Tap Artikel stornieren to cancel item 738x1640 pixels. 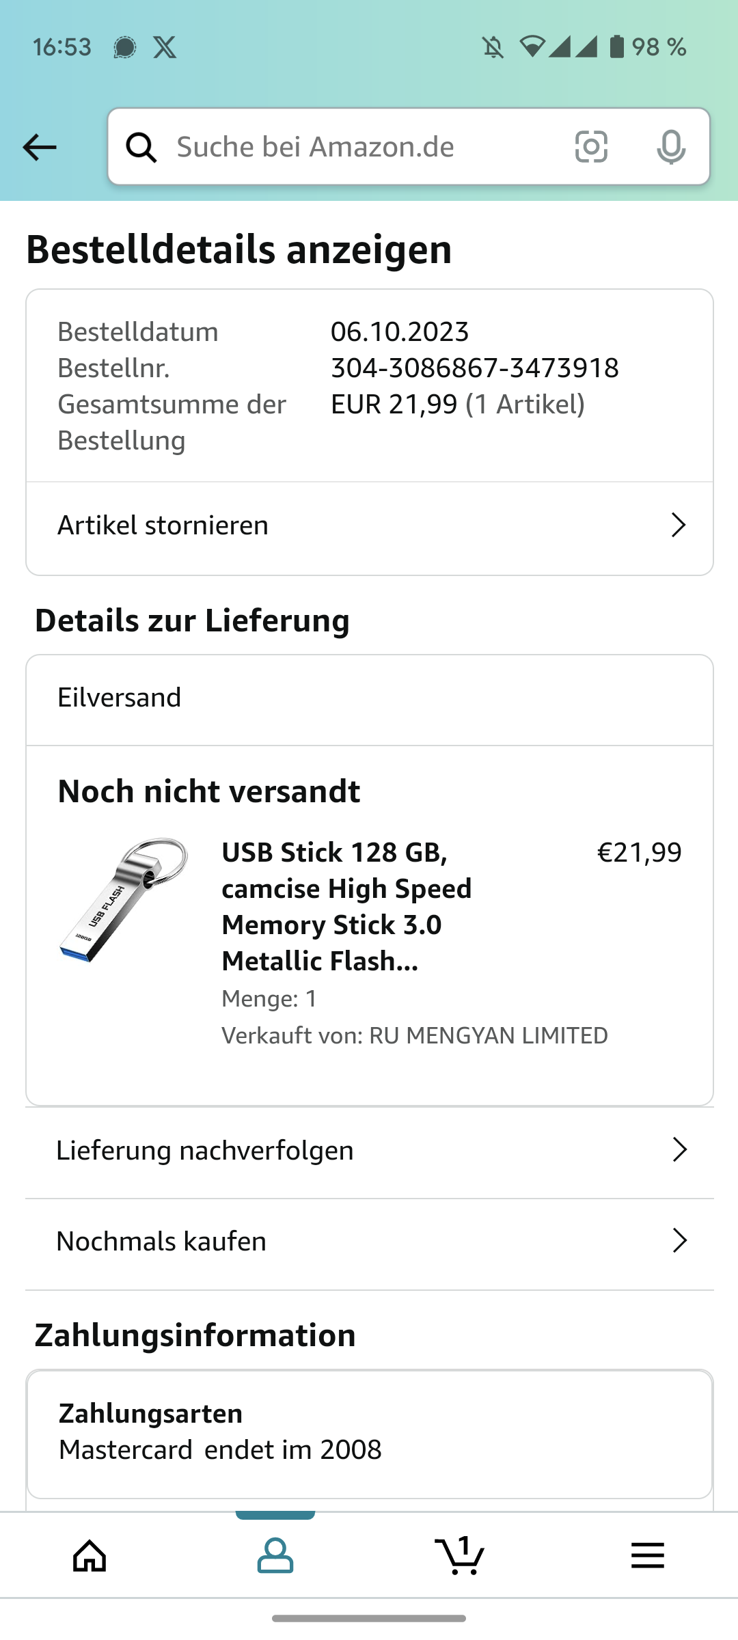pos(163,525)
